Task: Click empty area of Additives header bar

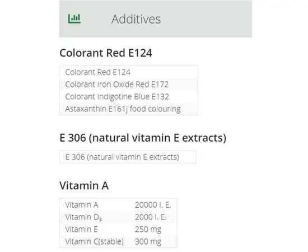Action: coord(206,19)
